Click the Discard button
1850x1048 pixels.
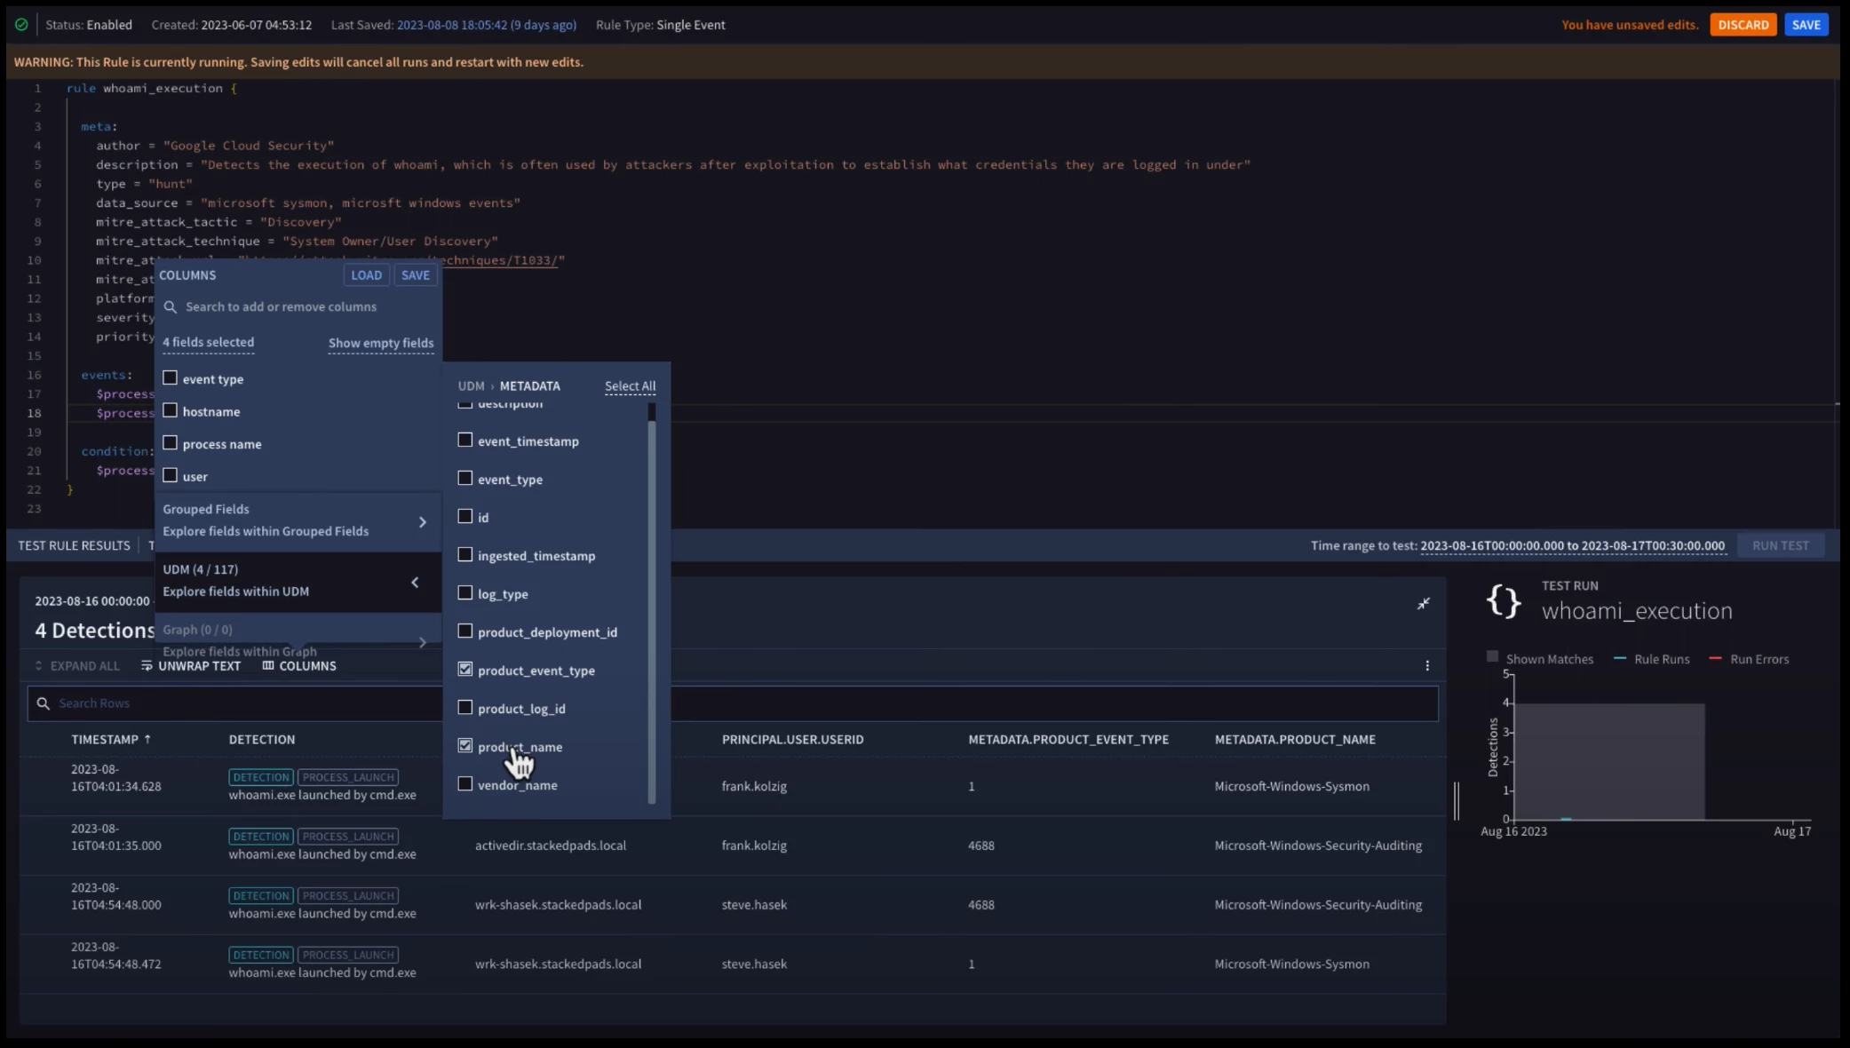pyautogui.click(x=1743, y=25)
